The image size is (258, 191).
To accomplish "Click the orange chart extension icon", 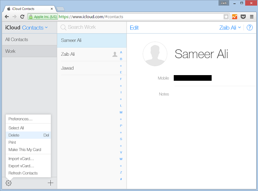I will point(235,17).
